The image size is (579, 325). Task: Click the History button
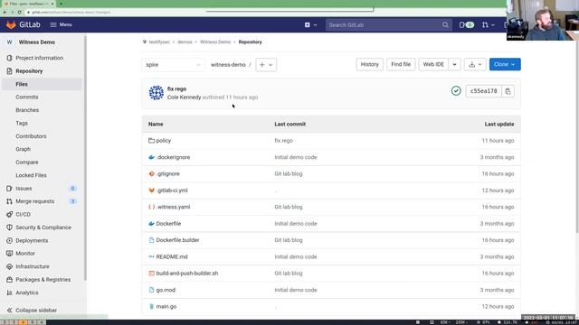[370, 64]
